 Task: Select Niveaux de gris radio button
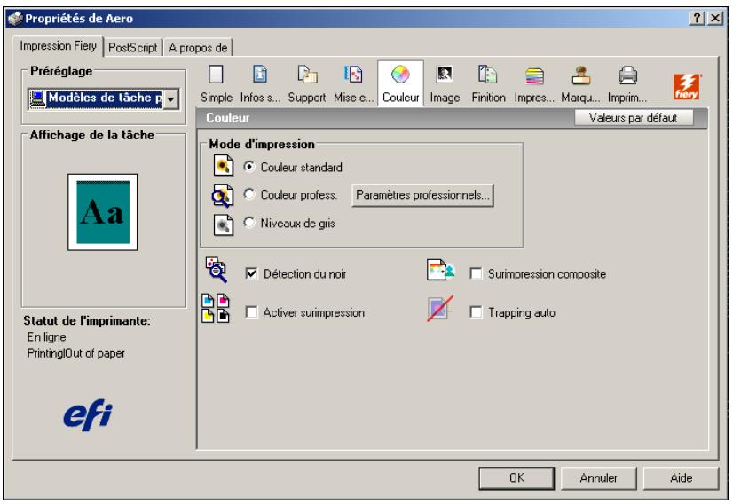249,223
